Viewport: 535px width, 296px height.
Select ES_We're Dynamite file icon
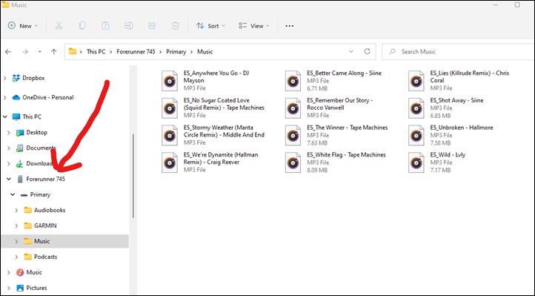coord(170,163)
